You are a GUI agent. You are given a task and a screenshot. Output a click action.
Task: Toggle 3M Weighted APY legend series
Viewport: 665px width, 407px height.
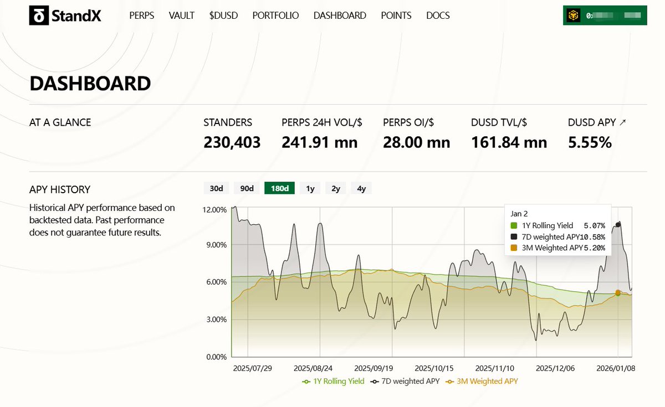(482, 381)
